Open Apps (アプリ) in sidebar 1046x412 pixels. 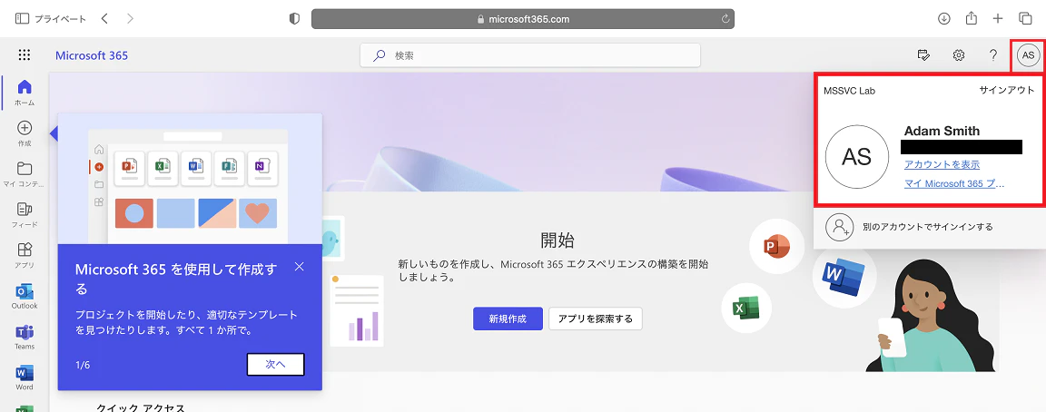(x=24, y=255)
